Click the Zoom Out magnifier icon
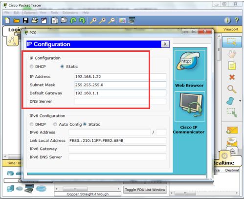Screen dimensions: 244x199 click(111, 21)
